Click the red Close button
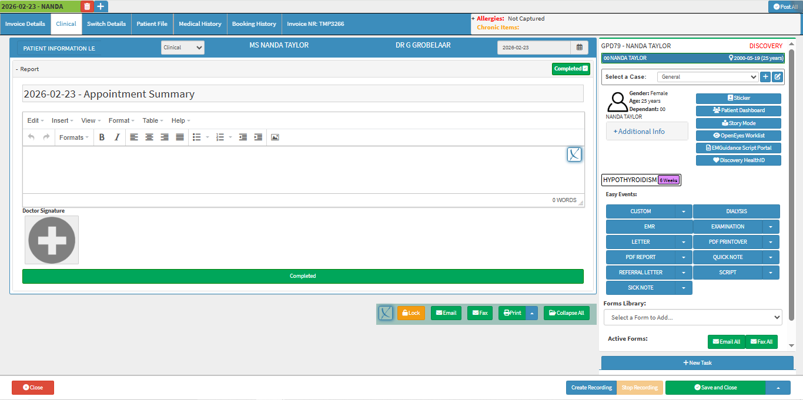 [33, 388]
